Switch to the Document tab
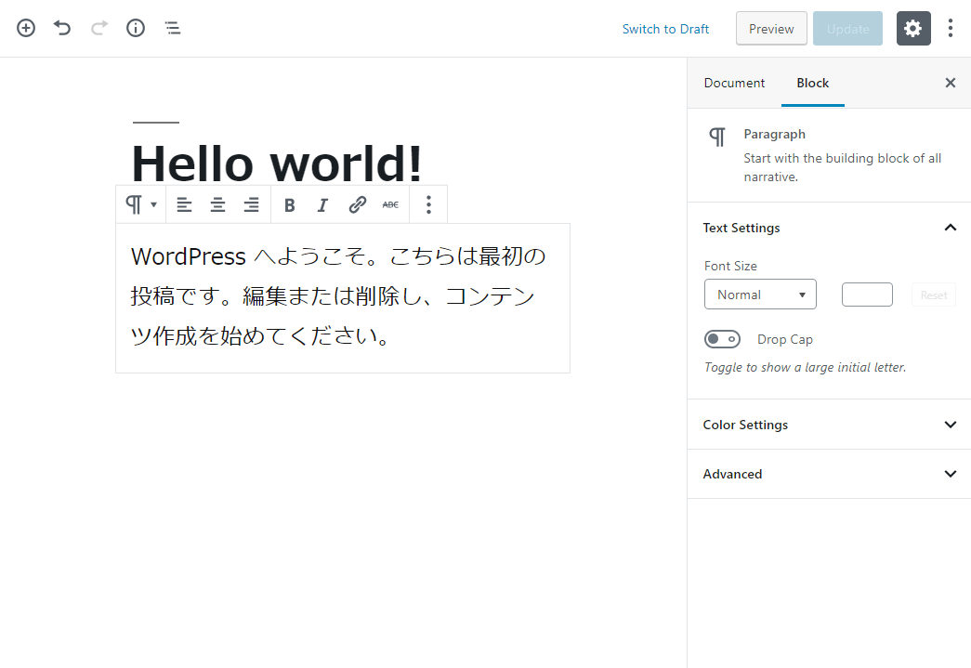The width and height of the screenshot is (971, 668). (734, 83)
